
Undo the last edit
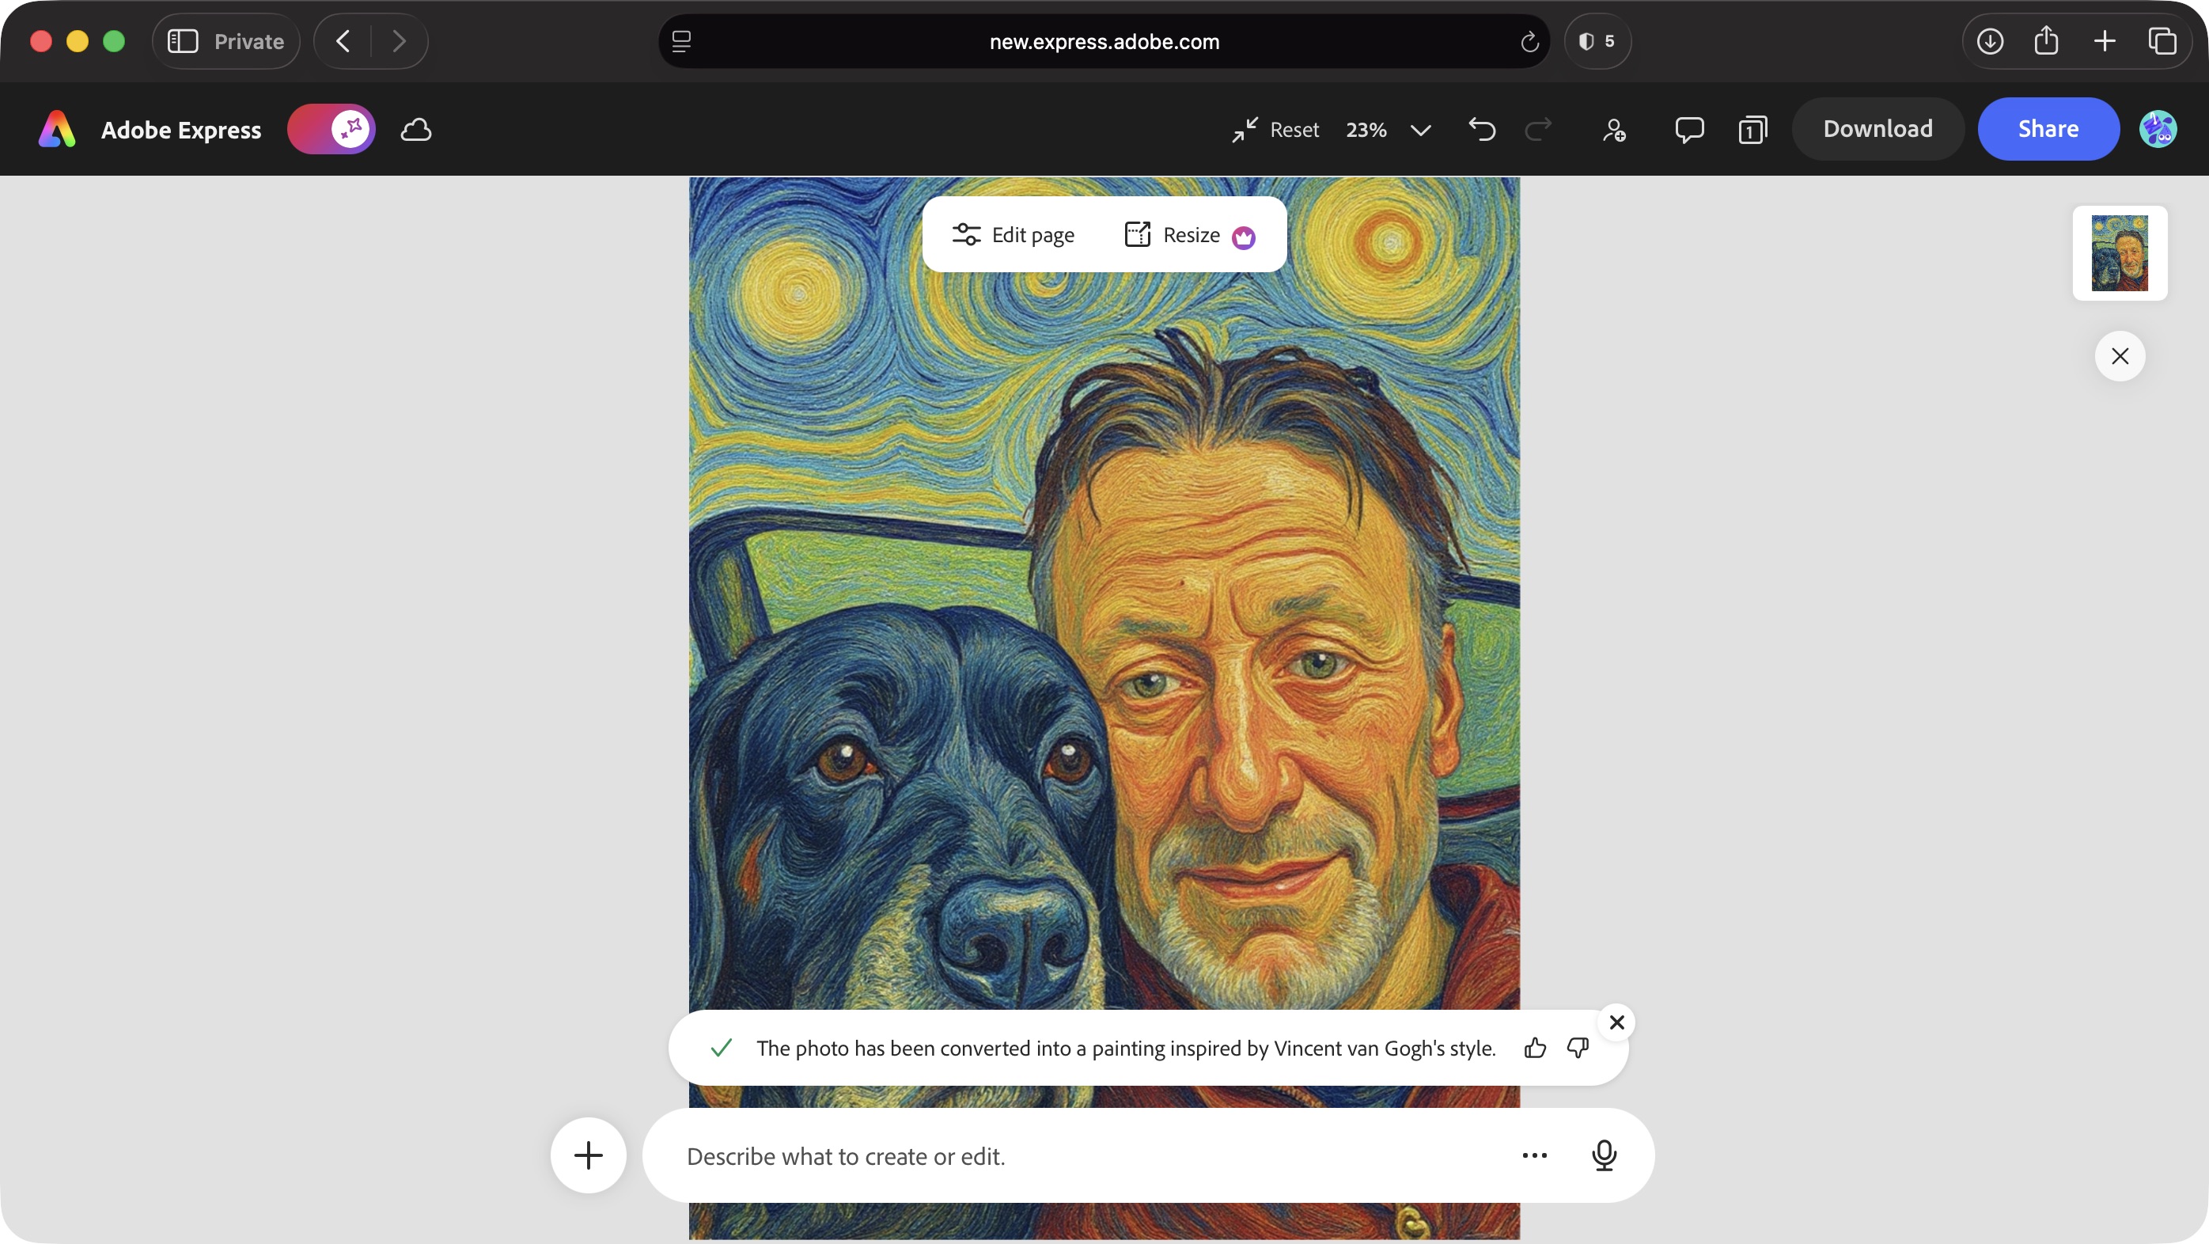pyautogui.click(x=1482, y=130)
